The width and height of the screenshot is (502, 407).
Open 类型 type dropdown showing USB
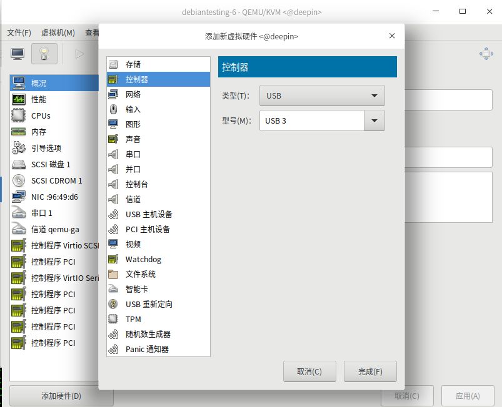click(x=322, y=96)
